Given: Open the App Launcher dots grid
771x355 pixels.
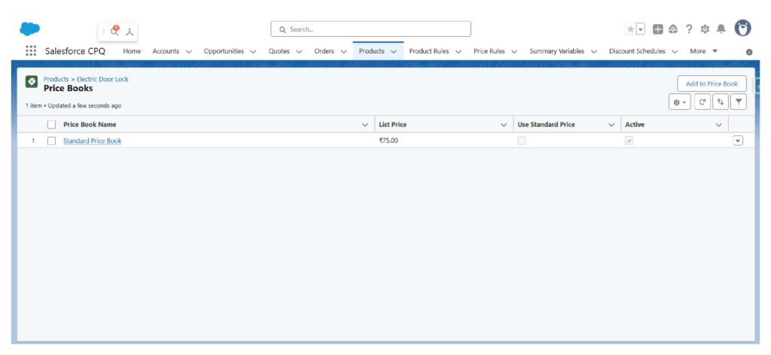Looking at the screenshot, I should [30, 51].
